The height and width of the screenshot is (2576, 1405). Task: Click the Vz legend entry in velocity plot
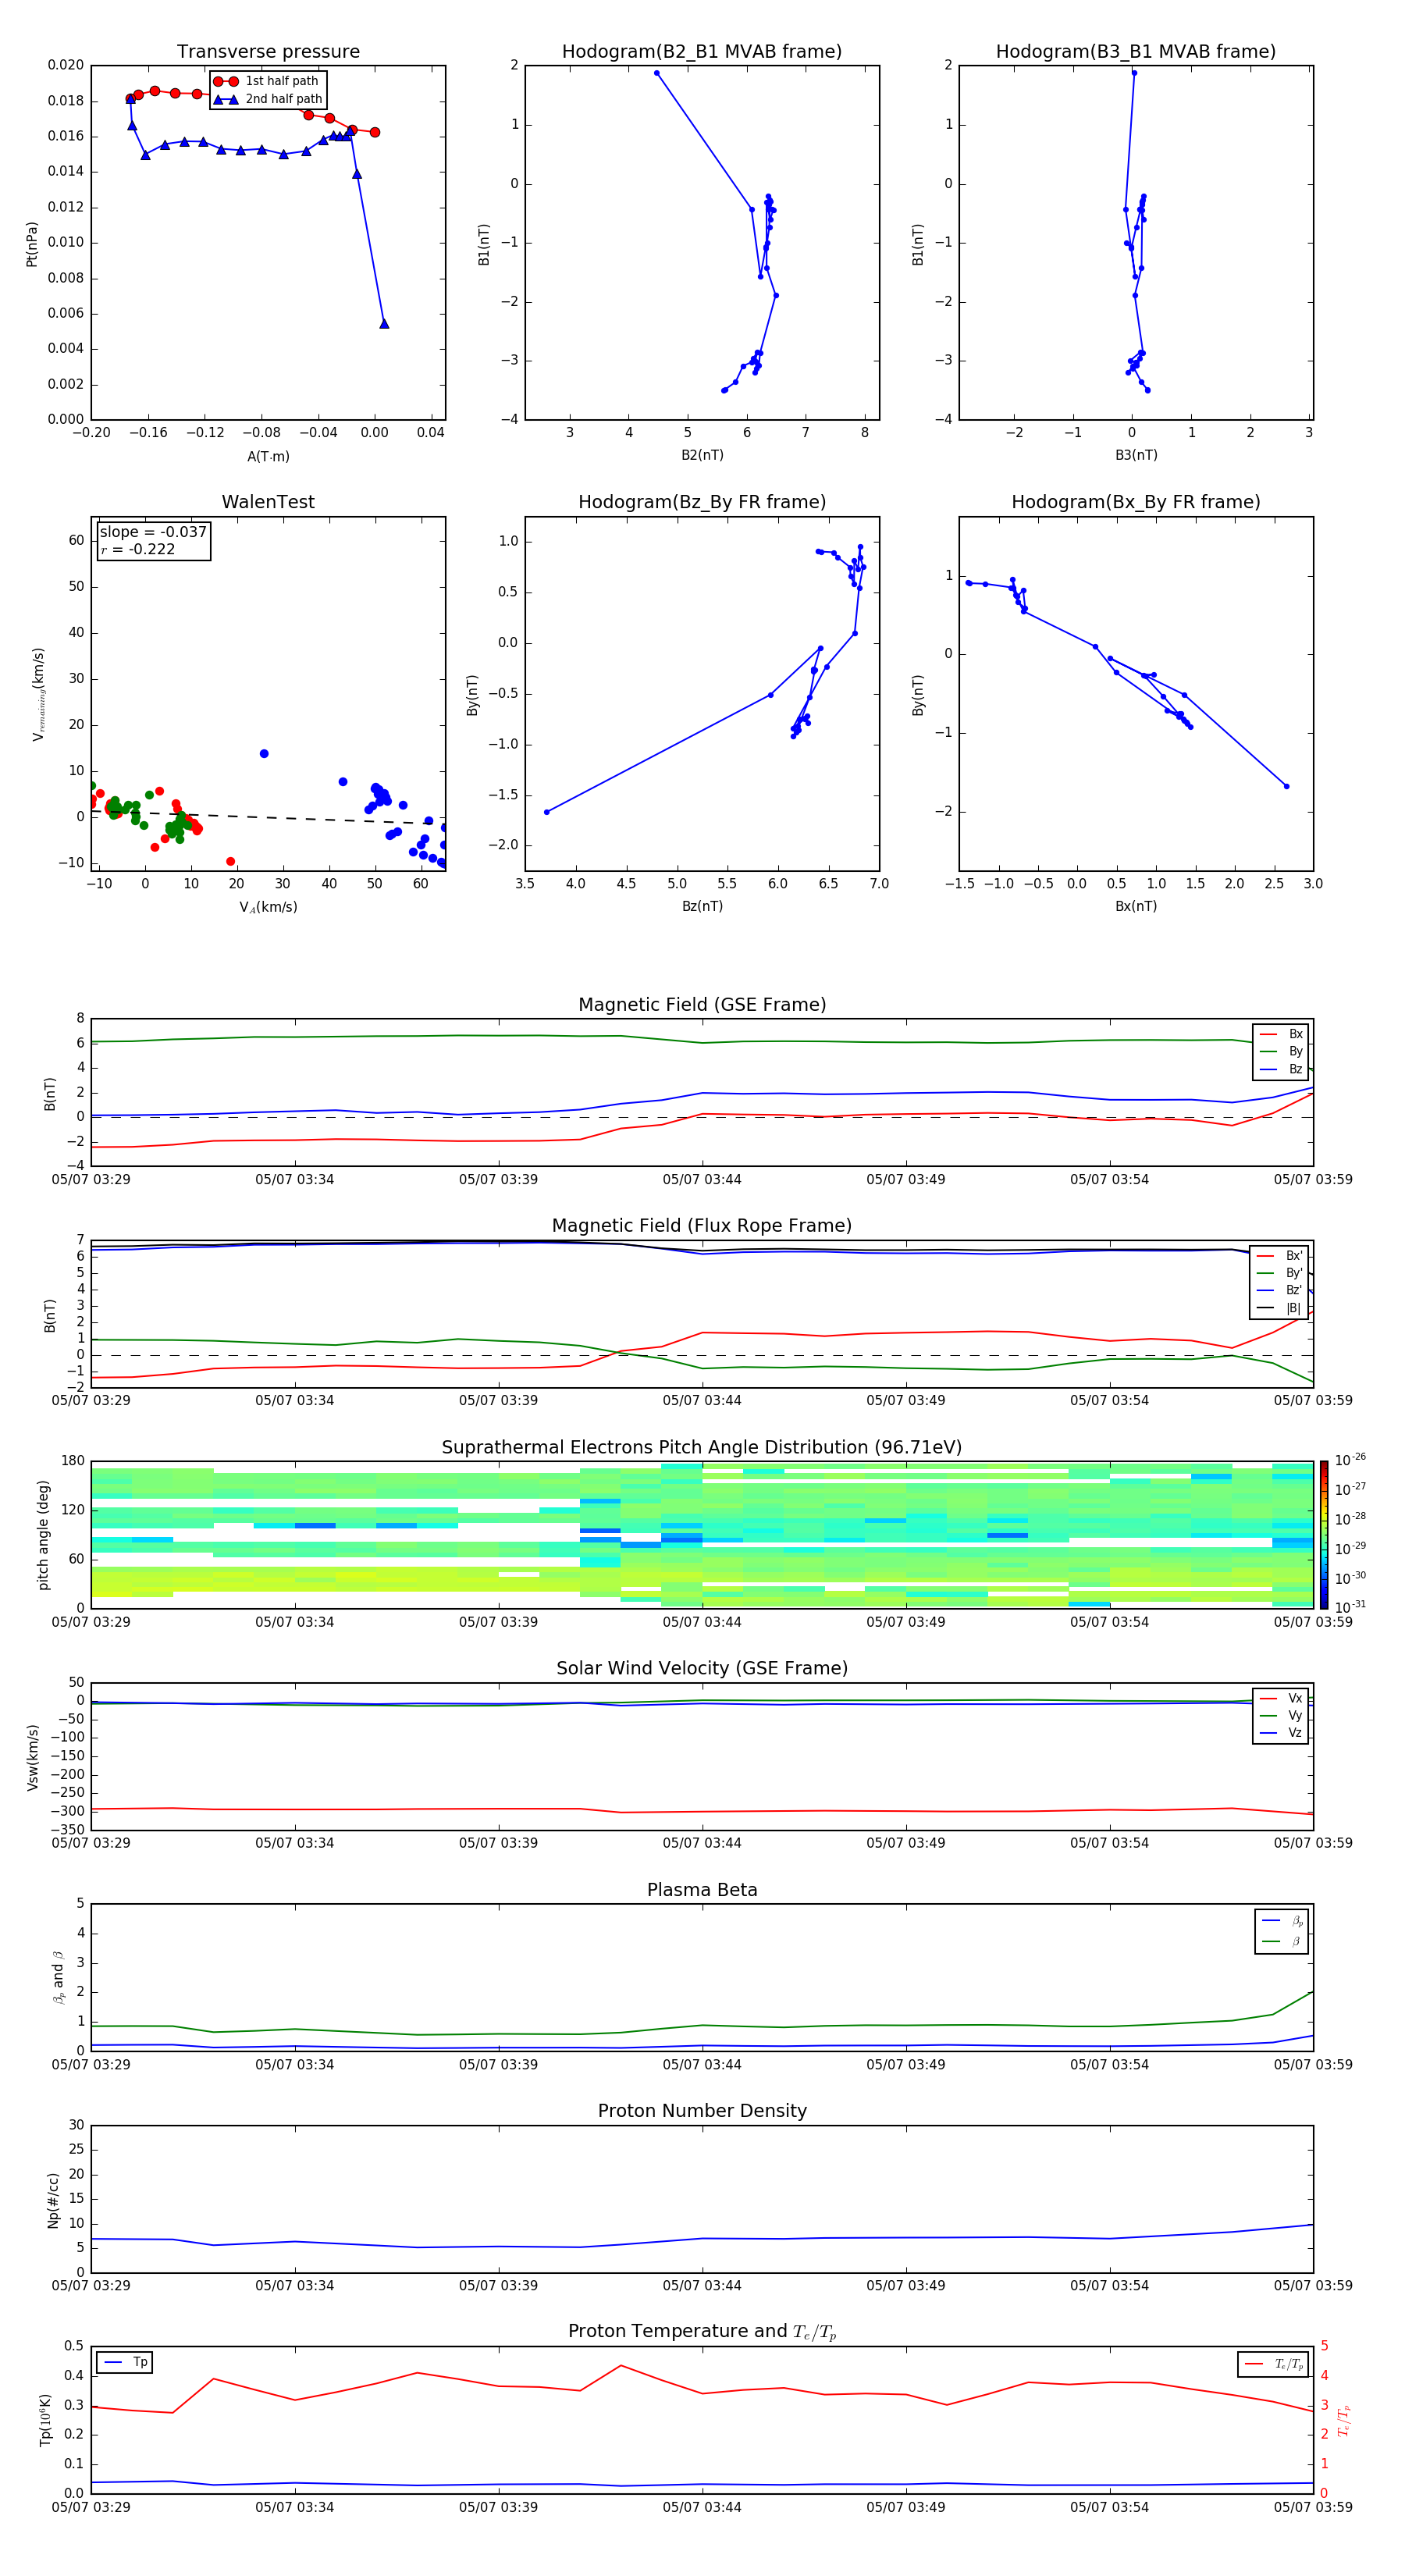(1281, 1733)
